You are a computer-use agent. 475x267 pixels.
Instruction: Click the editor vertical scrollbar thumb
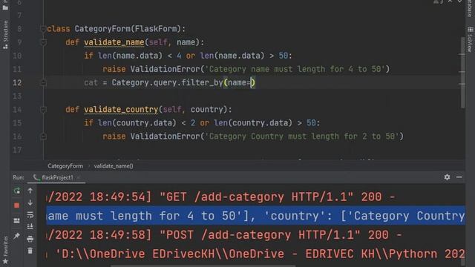pos(462,73)
